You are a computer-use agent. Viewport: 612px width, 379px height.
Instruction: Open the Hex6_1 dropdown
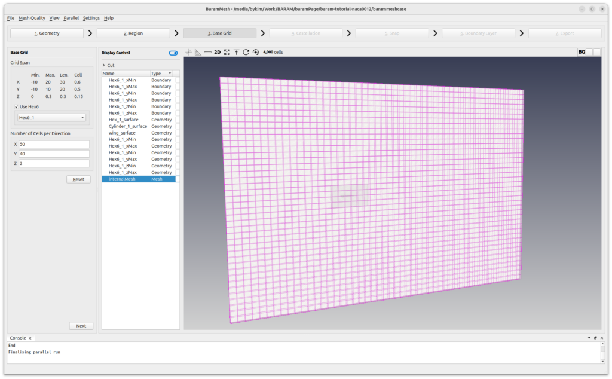click(51, 118)
